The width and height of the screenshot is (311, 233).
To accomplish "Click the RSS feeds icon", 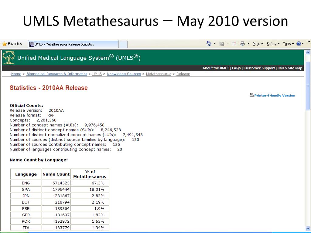I will 222,44.
